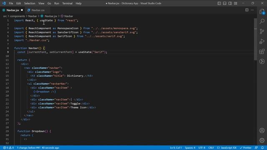Click 'SansSerifIcon' on line 4
The width and height of the screenshot is (267, 150).
pos(68,32)
